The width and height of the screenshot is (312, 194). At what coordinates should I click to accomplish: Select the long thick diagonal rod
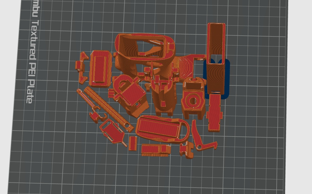point(109,109)
